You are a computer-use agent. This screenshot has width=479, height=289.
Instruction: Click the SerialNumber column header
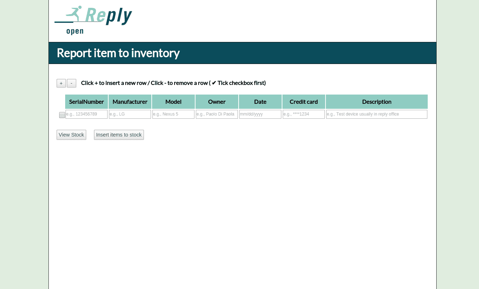click(87, 102)
